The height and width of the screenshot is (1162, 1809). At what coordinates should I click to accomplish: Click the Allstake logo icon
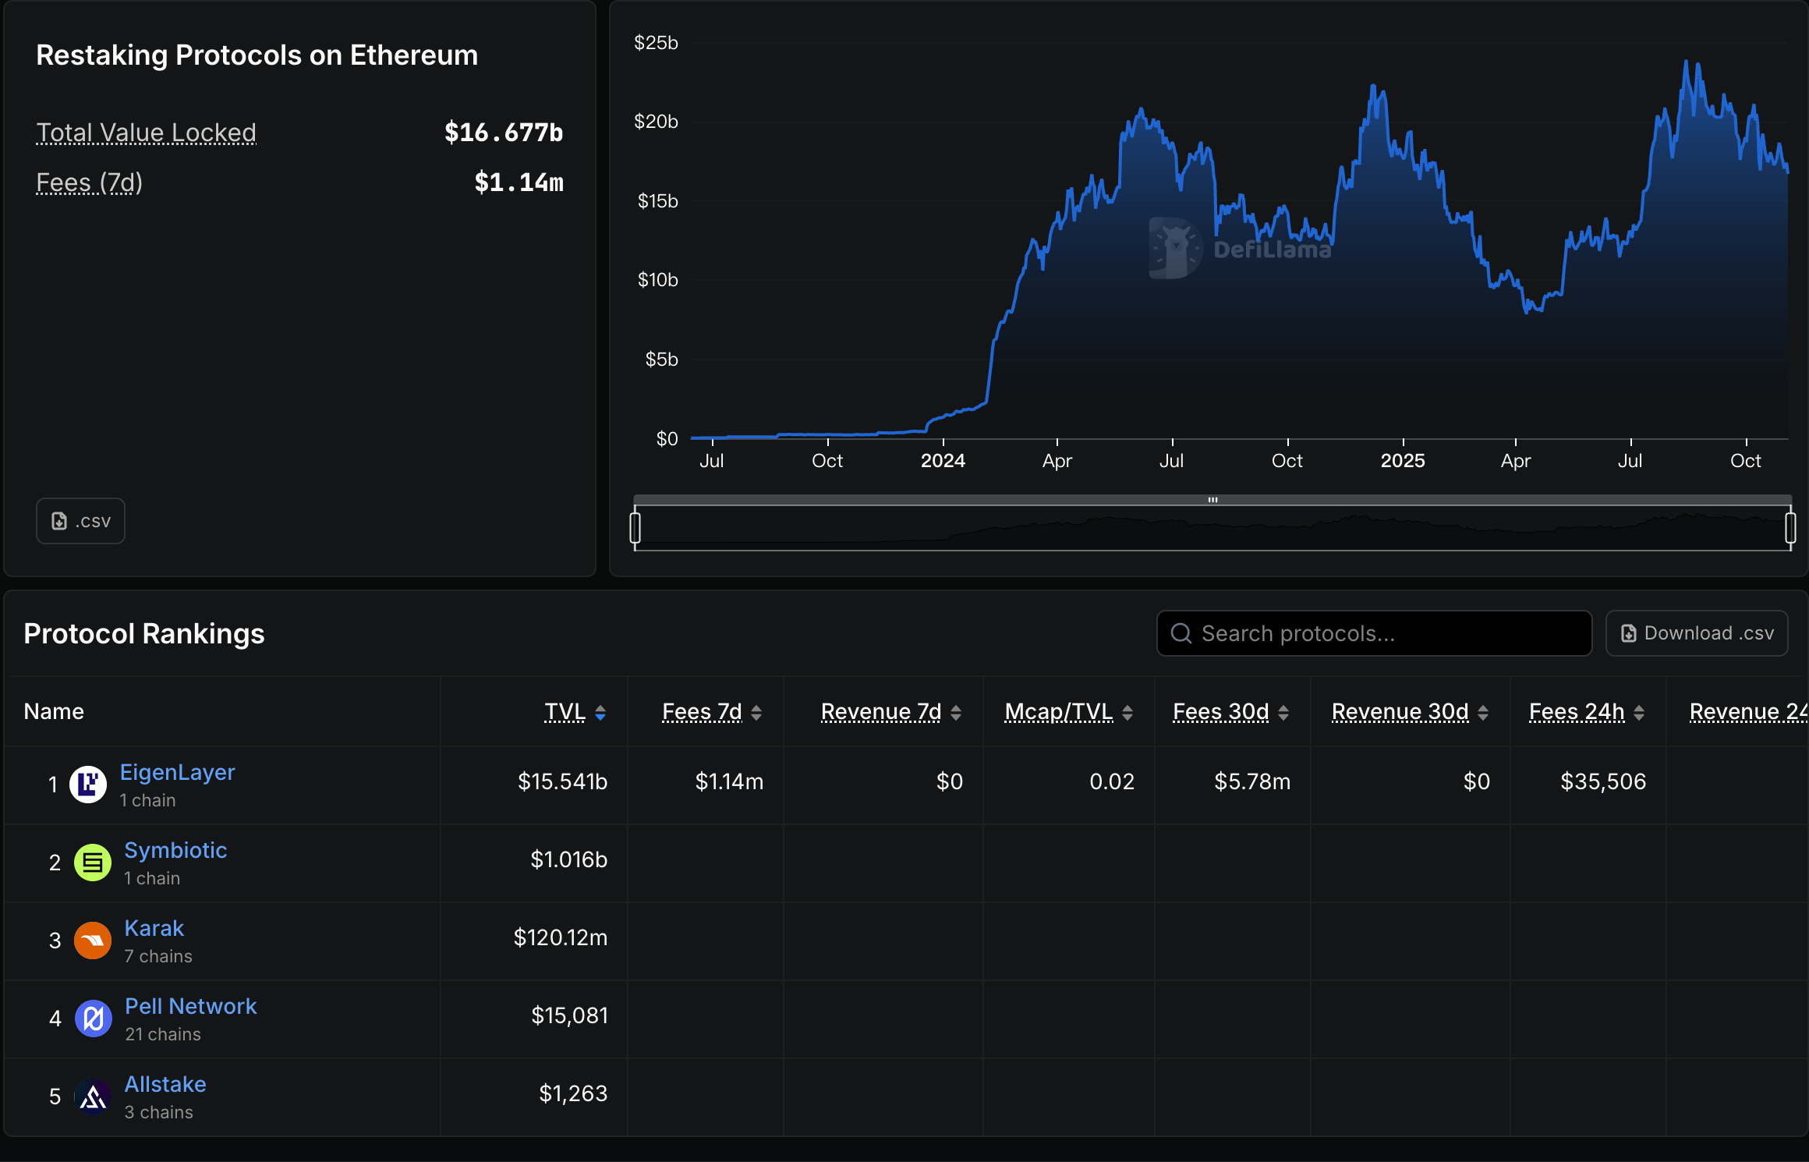pyautogui.click(x=93, y=1096)
